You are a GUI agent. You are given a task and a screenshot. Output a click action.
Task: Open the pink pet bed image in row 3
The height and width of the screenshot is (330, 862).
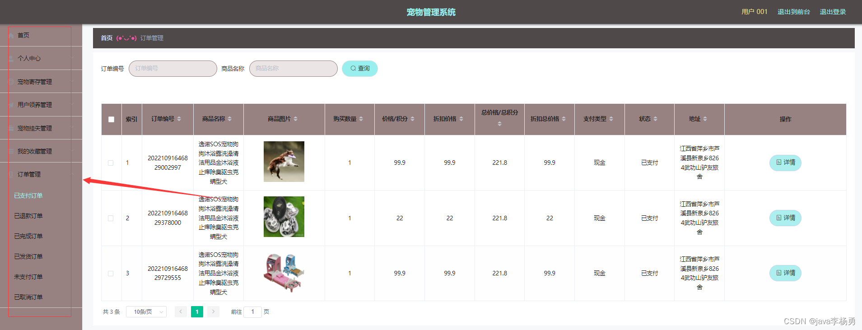coord(284,272)
